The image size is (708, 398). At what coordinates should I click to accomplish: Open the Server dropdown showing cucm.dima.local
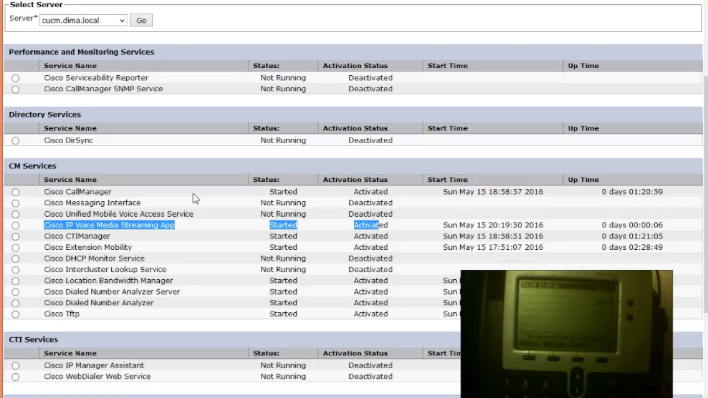(83, 20)
